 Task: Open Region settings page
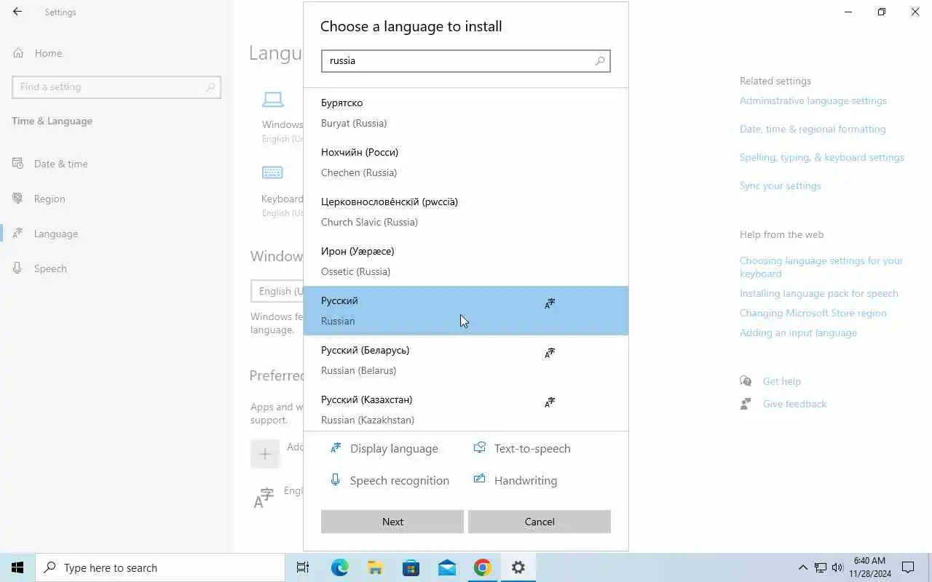pyautogui.click(x=116, y=199)
